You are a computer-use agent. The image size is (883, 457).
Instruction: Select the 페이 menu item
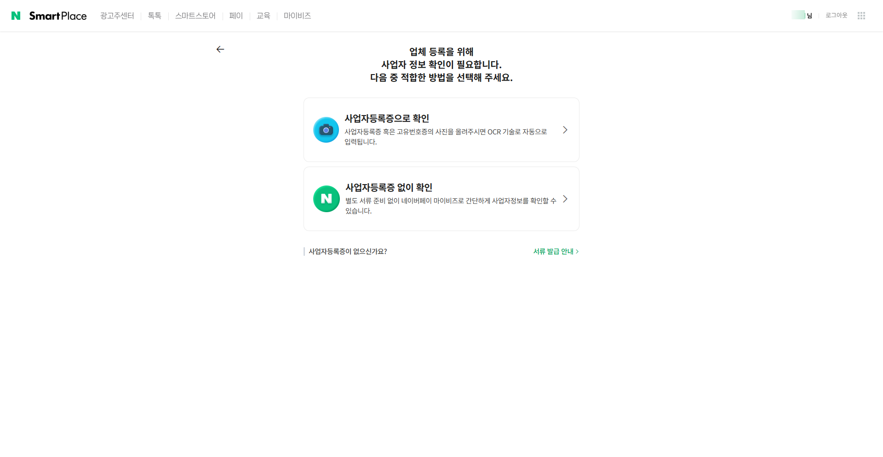[236, 16]
